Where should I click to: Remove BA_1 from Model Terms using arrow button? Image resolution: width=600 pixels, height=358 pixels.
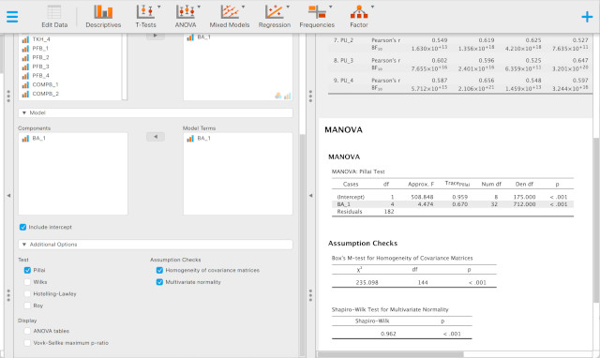[x=156, y=137]
